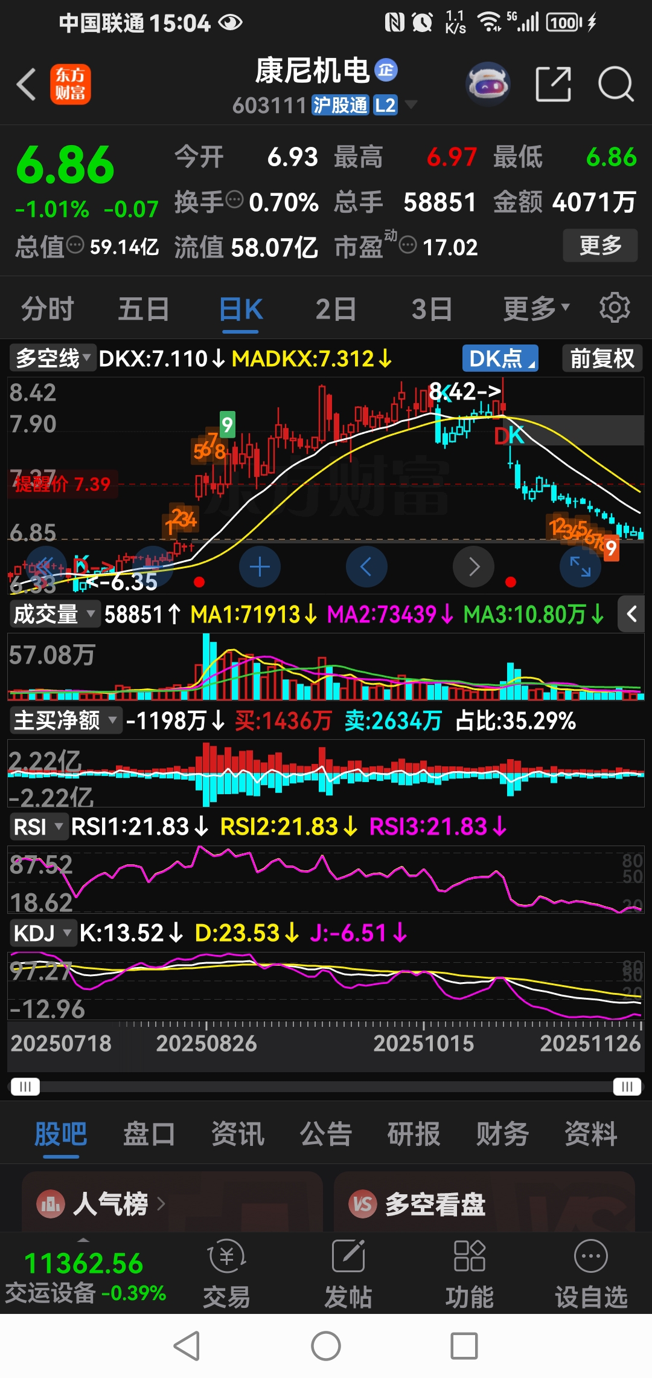The width and height of the screenshot is (652, 1378).
Task: Open the 公告 tab
Action: (326, 1134)
